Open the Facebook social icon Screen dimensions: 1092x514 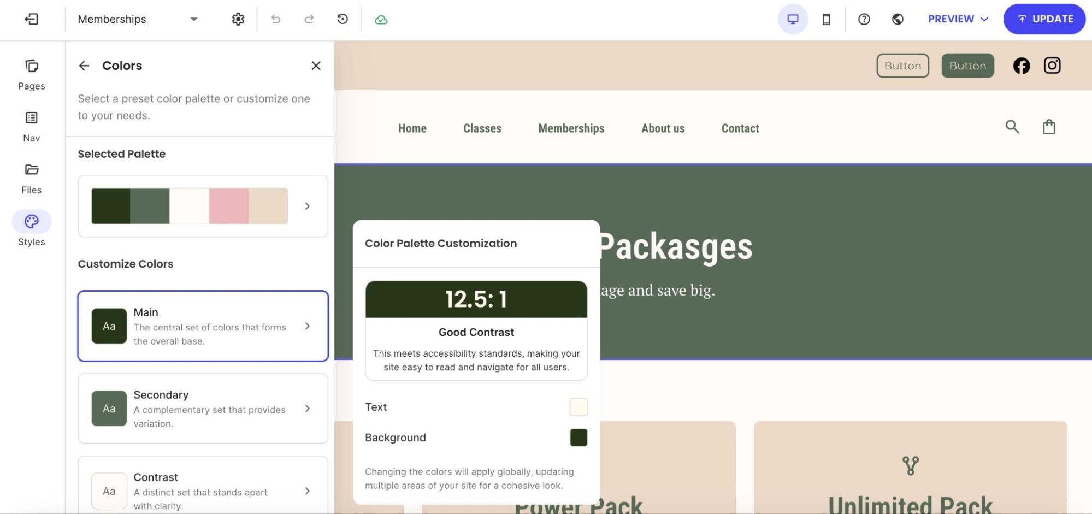click(1022, 66)
